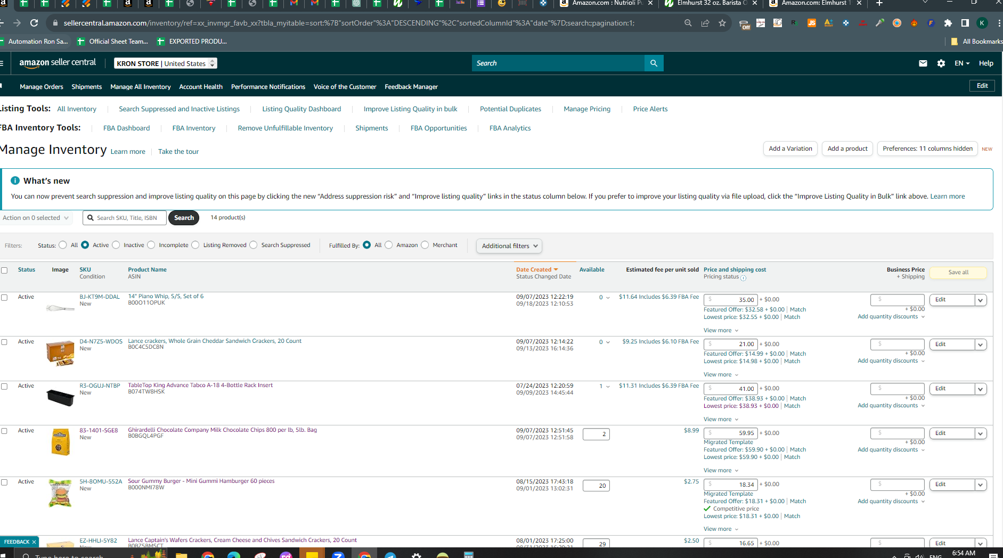Open the browser Extensions puzzle menu
1003x558 pixels.
tap(948, 23)
